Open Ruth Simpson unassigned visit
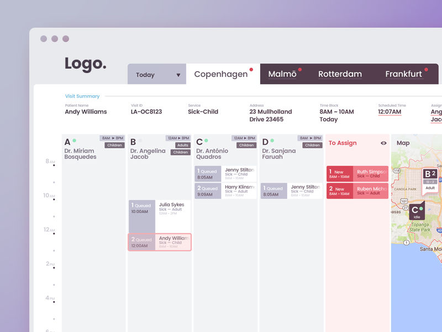This screenshot has width=442, height=332. point(357,174)
